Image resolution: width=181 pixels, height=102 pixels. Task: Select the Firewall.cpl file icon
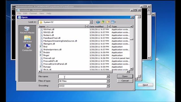pos(42,58)
